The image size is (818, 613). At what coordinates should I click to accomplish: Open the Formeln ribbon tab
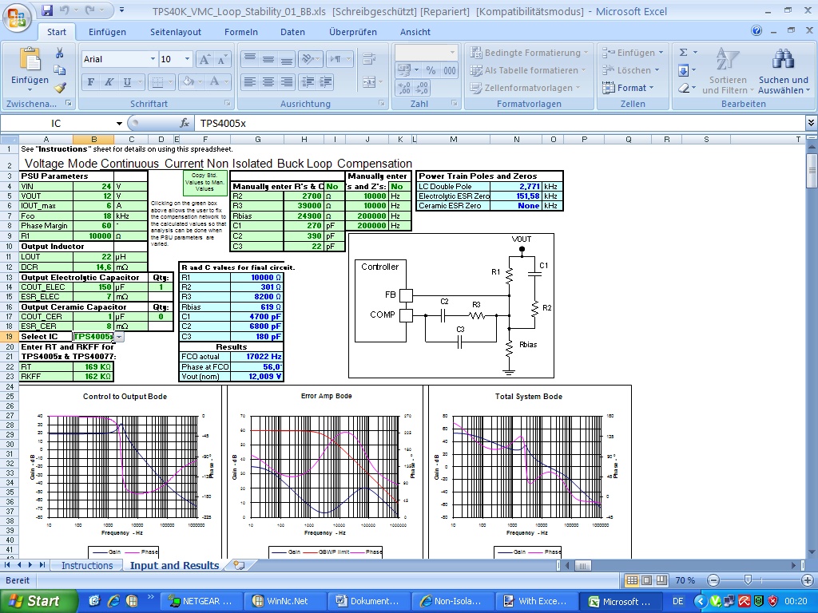point(241,32)
